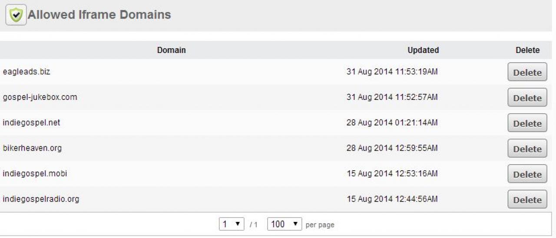The image size is (556, 238).
Task: Click the indiegospelradio.org domain name
Action: [41, 199]
